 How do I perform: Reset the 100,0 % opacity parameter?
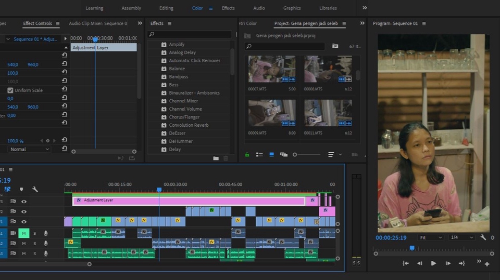click(x=65, y=140)
